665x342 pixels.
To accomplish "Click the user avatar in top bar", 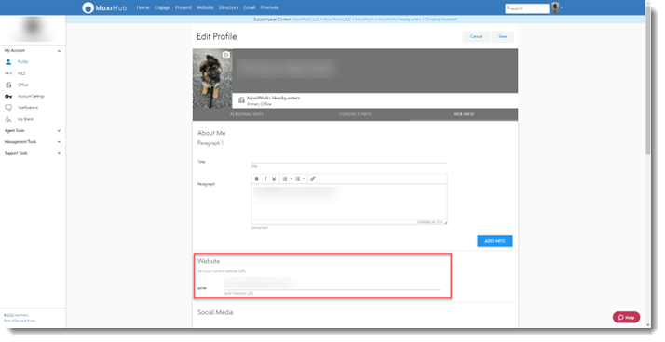I will click(x=555, y=7).
